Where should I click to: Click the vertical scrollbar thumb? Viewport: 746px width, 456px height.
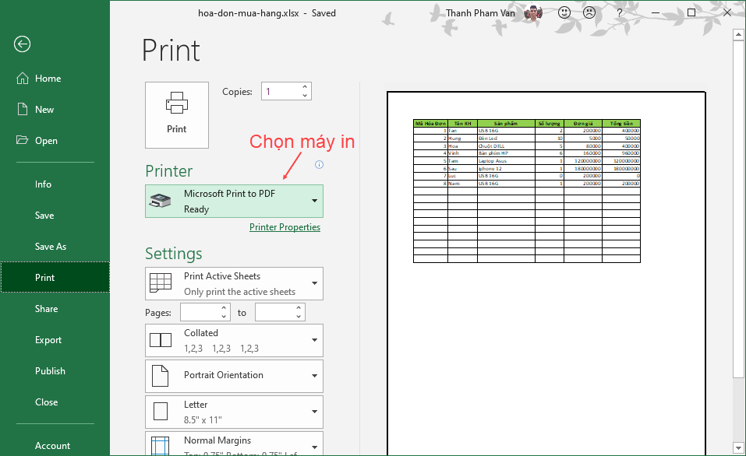pos(738,210)
